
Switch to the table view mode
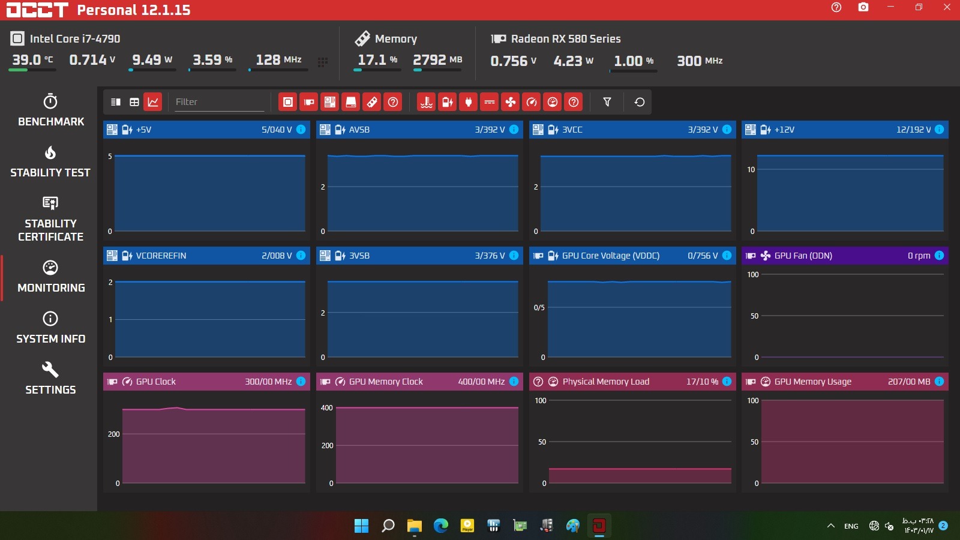click(134, 102)
